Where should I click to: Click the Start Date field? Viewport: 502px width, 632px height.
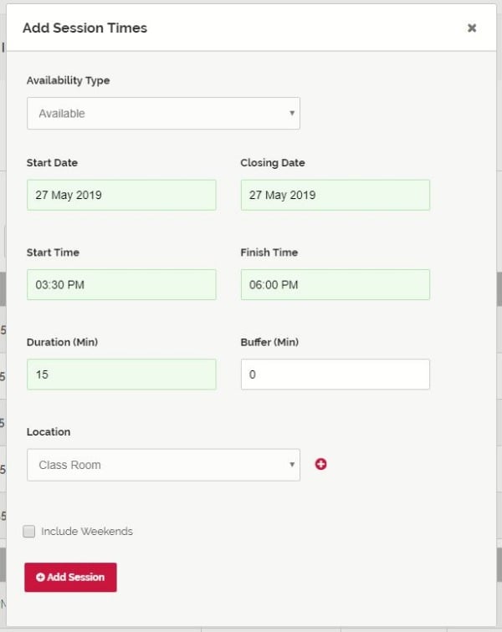(x=121, y=195)
